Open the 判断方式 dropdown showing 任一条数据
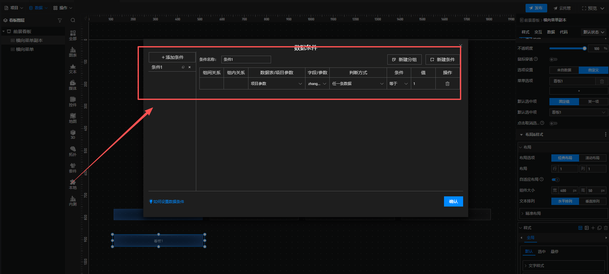Screen dimensions: 609x274 tap(358, 84)
